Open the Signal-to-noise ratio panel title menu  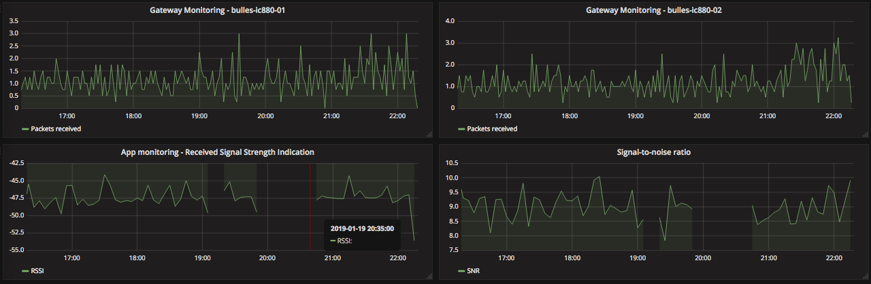(x=654, y=152)
